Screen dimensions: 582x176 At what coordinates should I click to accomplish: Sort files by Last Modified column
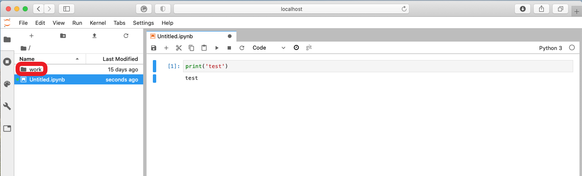click(x=120, y=59)
